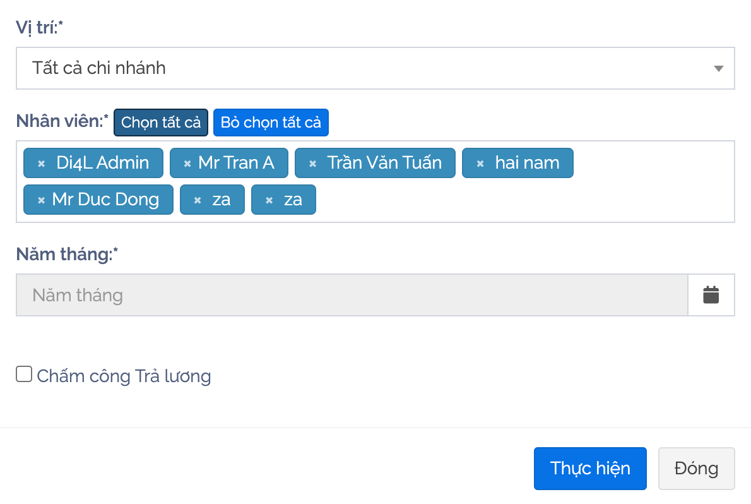The width and height of the screenshot is (751, 504).
Task: Focus the Năm tháng input field
Action: pos(352,295)
